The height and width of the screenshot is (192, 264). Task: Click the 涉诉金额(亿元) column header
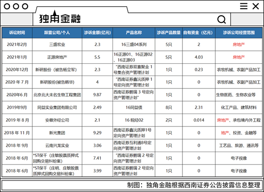coord(98,33)
